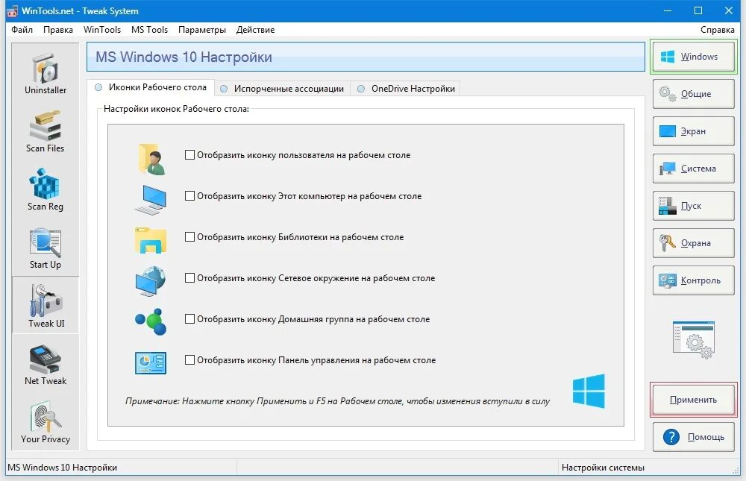Click the WinTools title bar app icon

click(x=12, y=11)
